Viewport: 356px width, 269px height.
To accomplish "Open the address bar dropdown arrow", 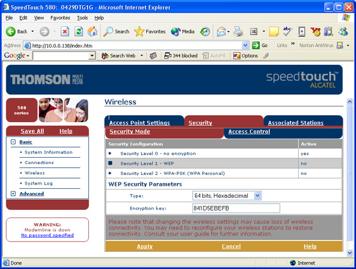I will pyautogui.click(x=245, y=45).
